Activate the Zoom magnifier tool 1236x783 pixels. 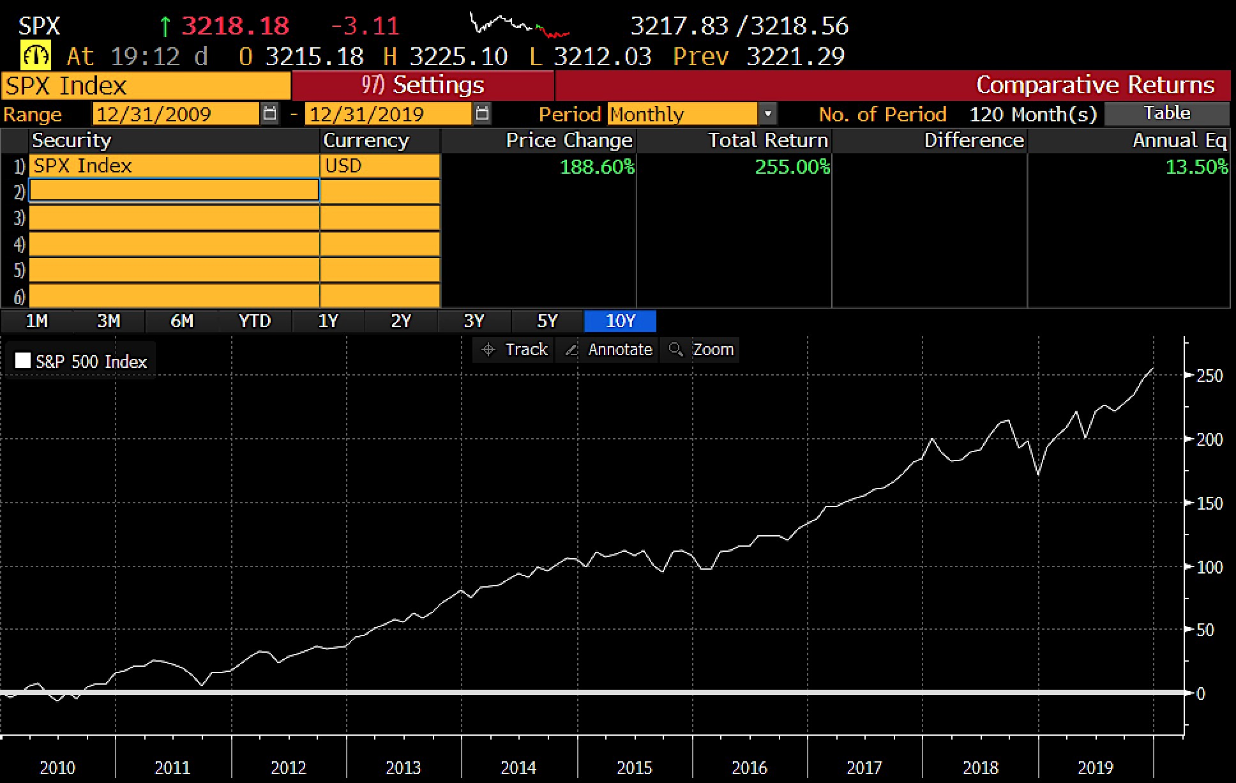coord(701,349)
